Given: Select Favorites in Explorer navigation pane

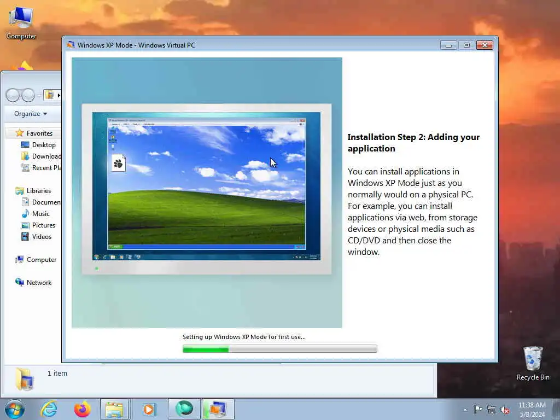Looking at the screenshot, I should tap(34, 133).
